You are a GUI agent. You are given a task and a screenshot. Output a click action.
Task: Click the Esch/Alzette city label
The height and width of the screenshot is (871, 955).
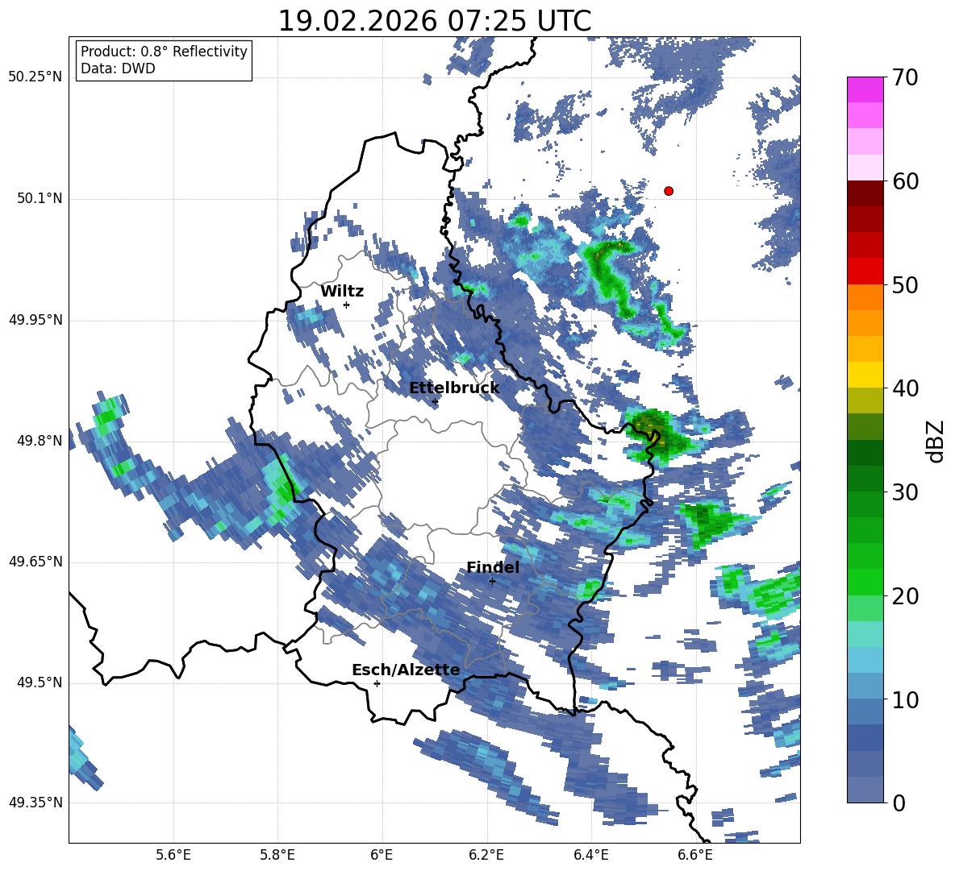407,670
